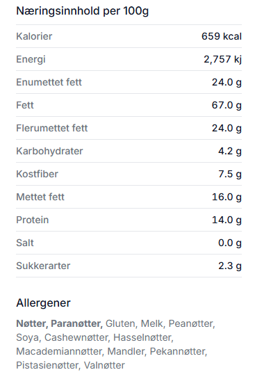Select the Kostfiber row label
Screen dimensions: 255x379
click(38, 174)
